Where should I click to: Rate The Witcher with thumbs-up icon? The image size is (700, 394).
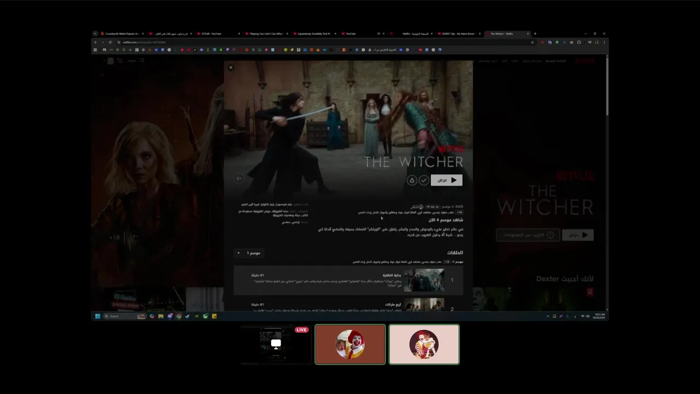pyautogui.click(x=412, y=180)
